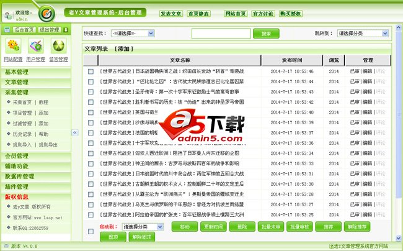Click the version icon in status bar
The image size is (403, 251).
[6, 246]
